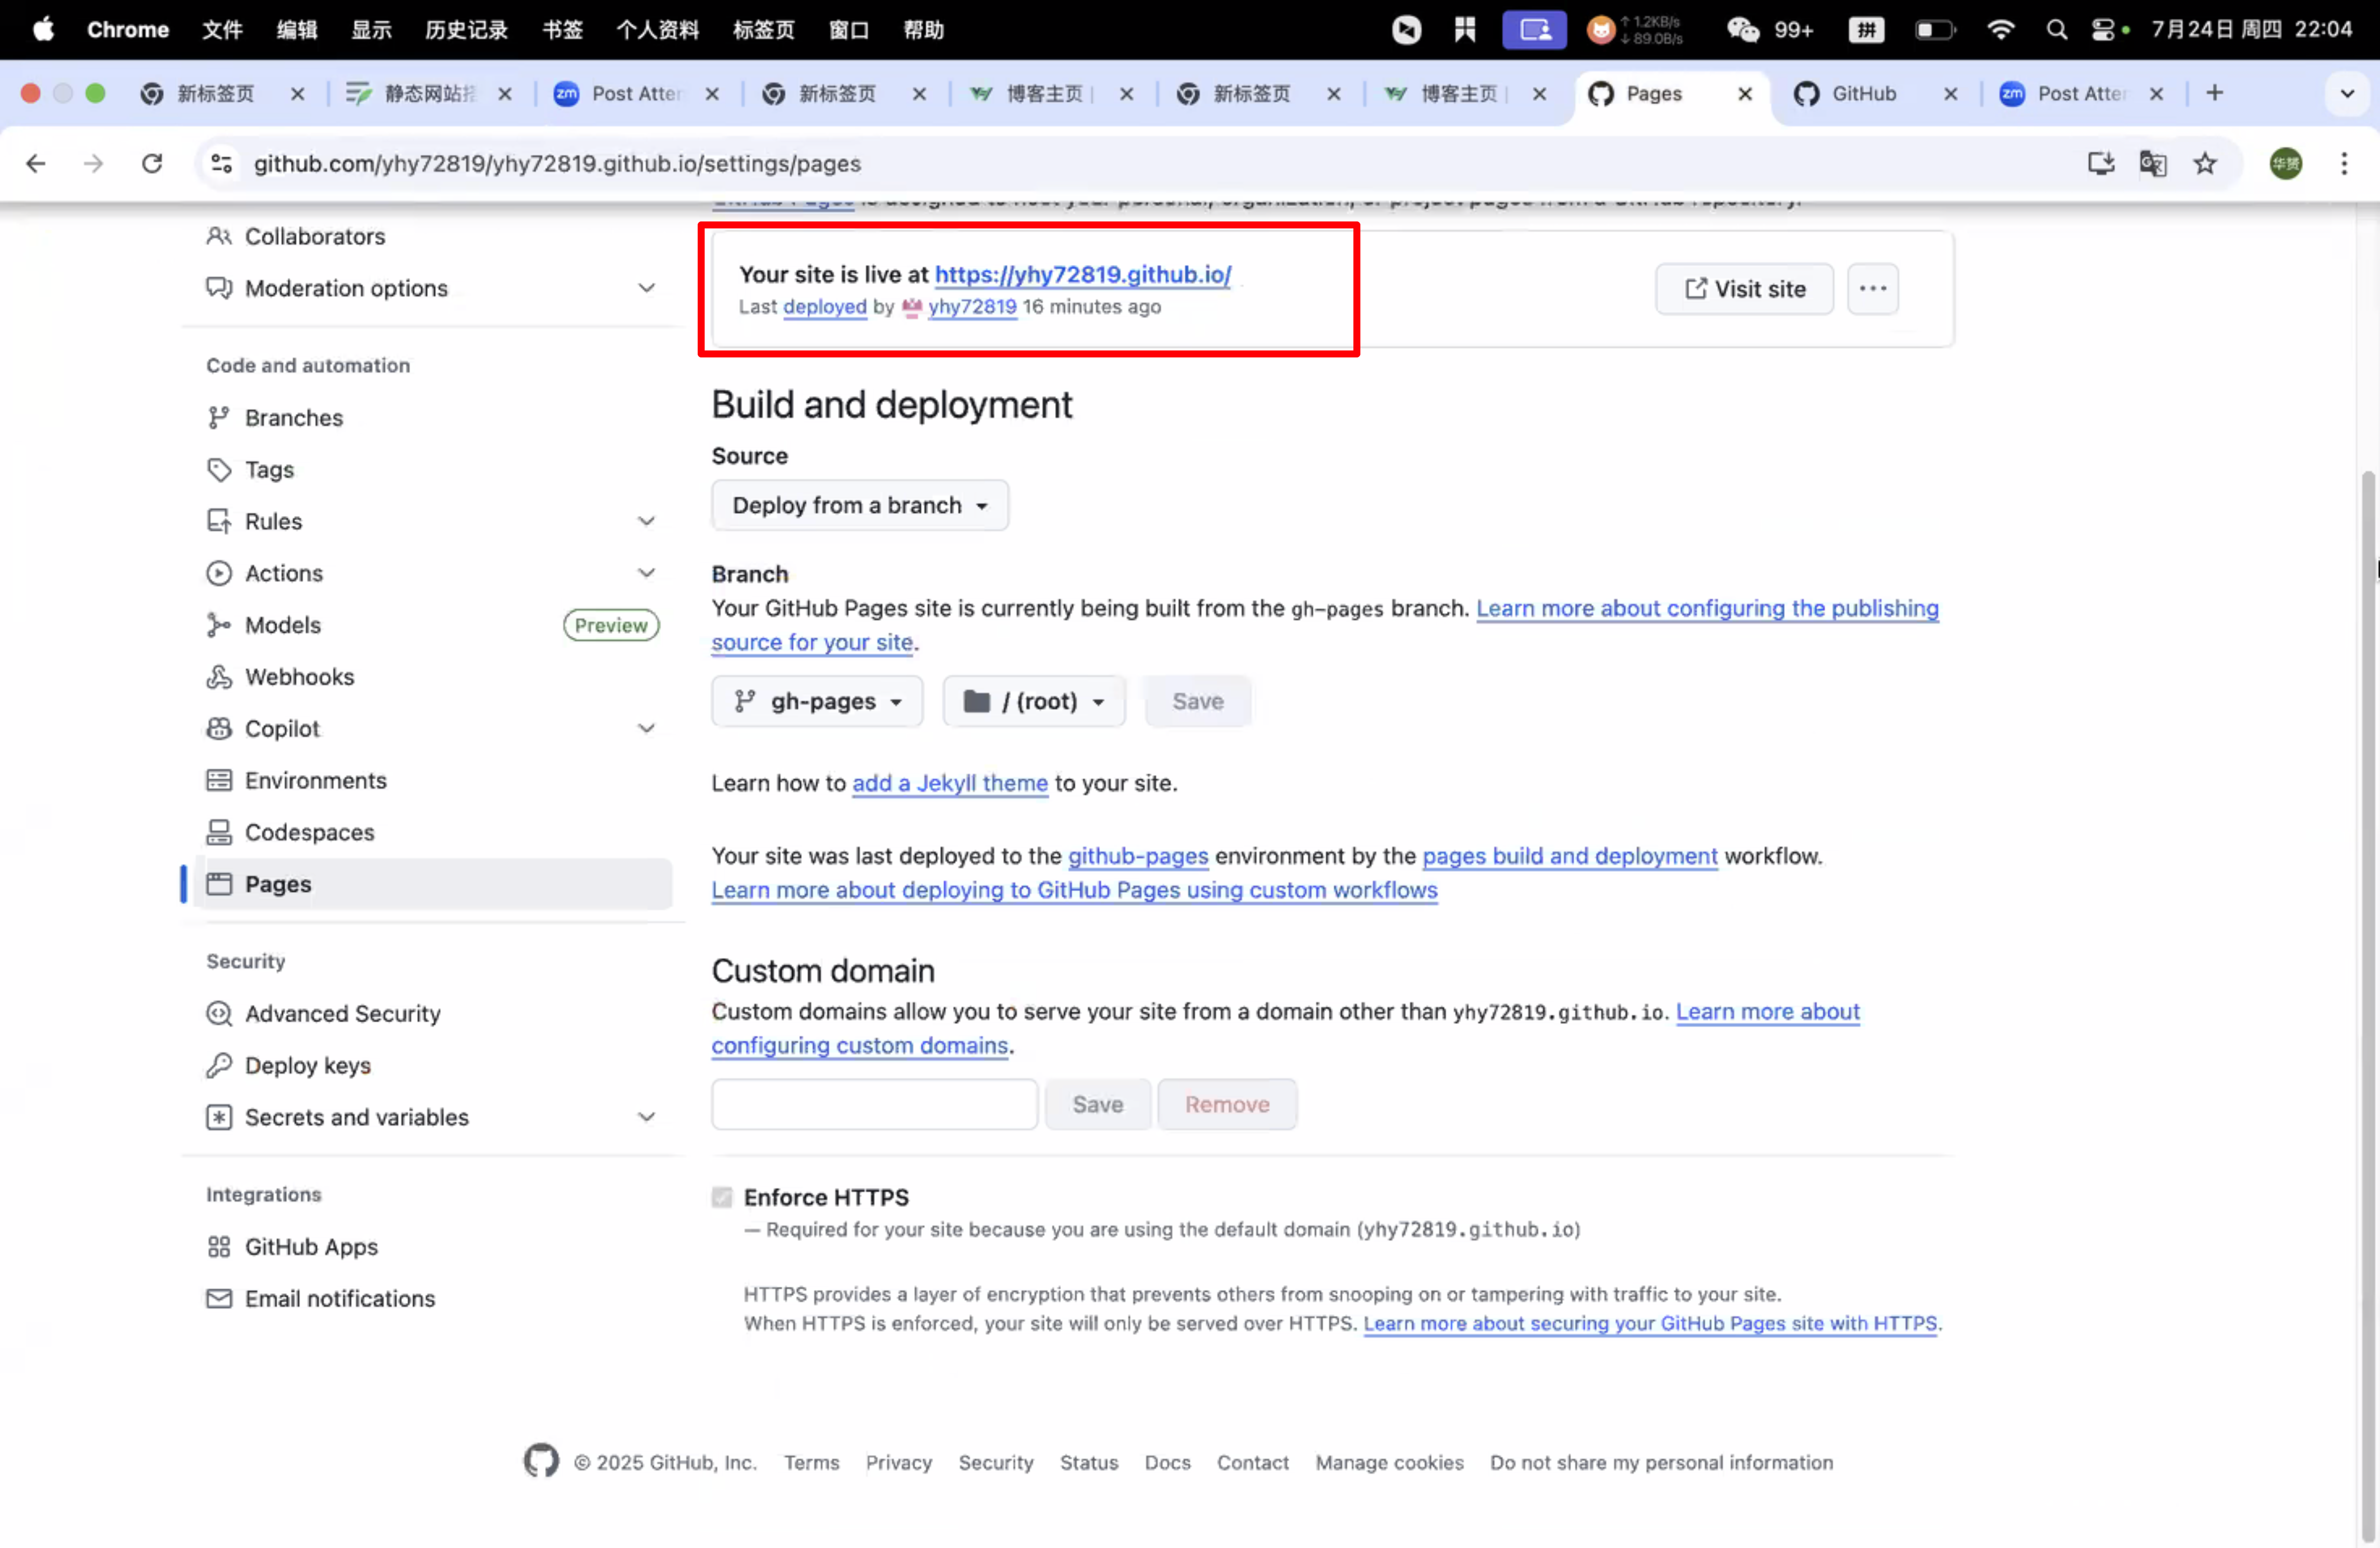Expand the Moderation options section
The height and width of the screenshot is (1548, 2380).
tap(647, 288)
